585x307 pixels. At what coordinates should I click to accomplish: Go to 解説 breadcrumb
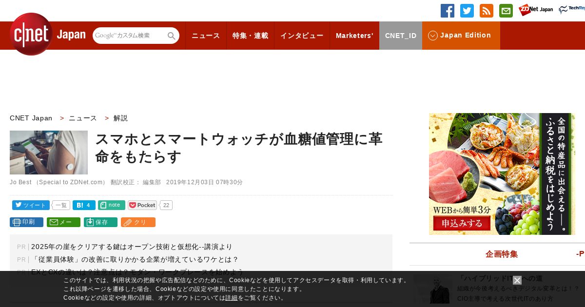120,118
